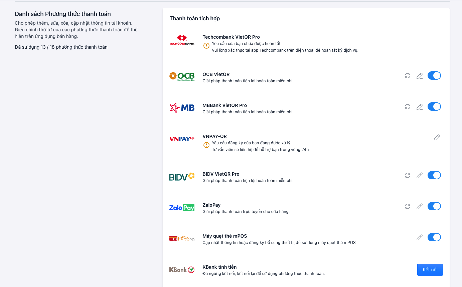
Task: Toggle off BIDV VietQR Pro
Action: tap(434, 175)
